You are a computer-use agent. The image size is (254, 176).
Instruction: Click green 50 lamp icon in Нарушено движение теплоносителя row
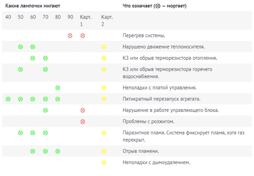pos(20,47)
